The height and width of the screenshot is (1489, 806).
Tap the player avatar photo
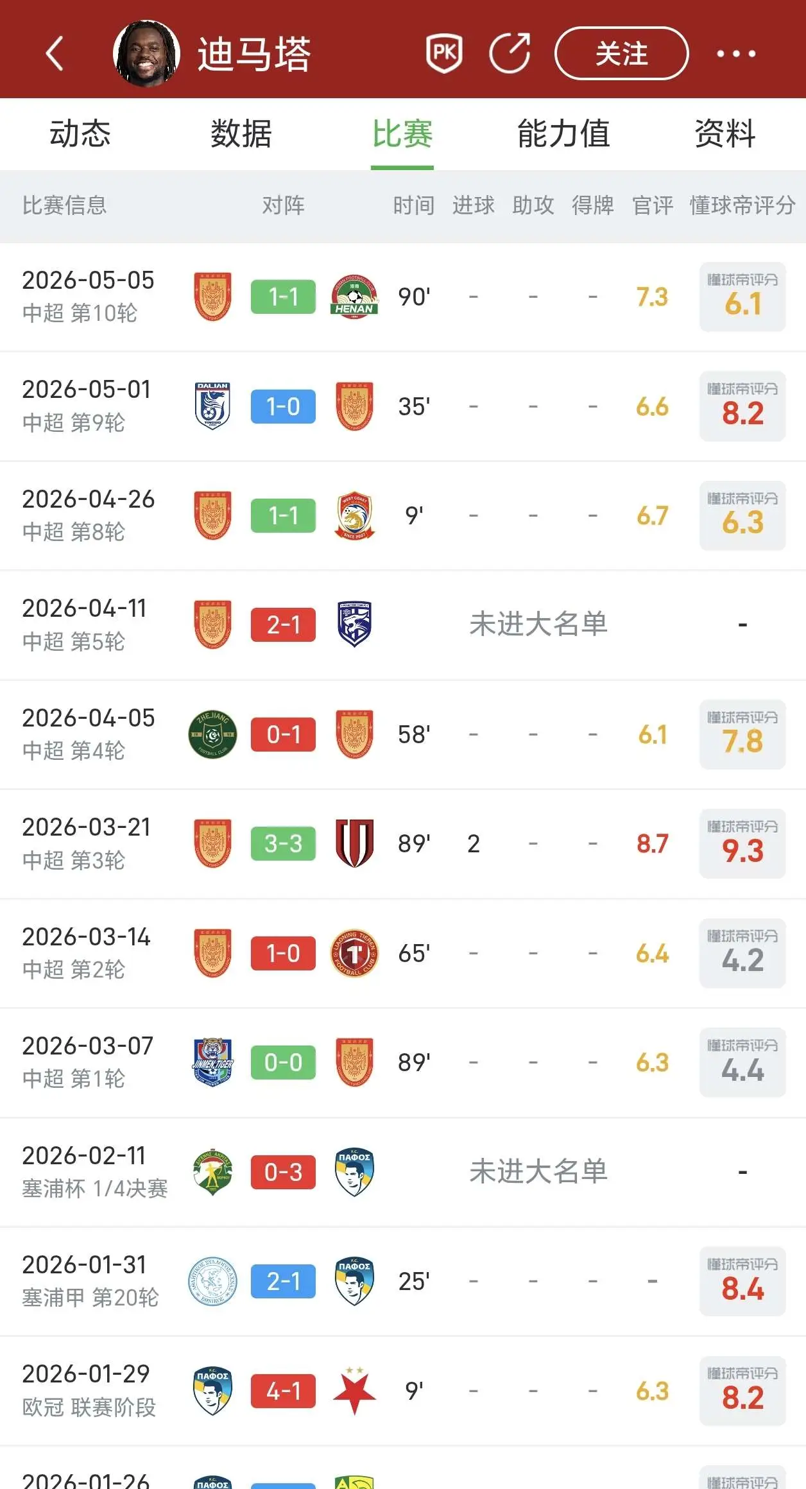146,53
